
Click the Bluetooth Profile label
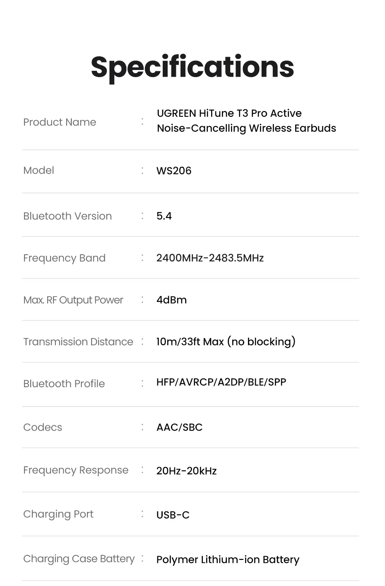click(x=64, y=383)
